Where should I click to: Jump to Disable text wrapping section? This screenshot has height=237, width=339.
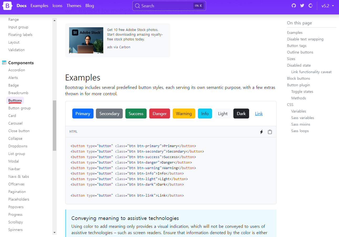(x=305, y=39)
